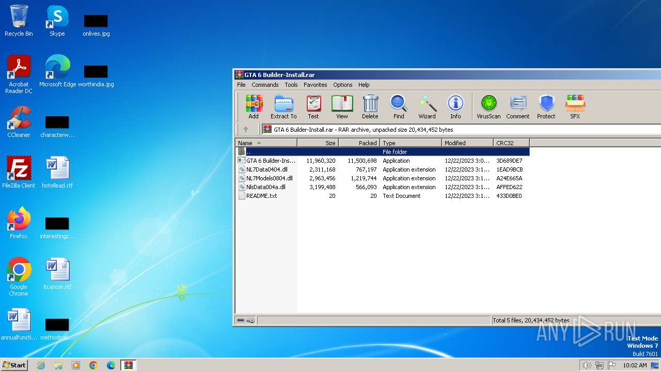The height and width of the screenshot is (372, 661).
Task: Open Internet Explorer from taskbar
Action: coord(41,365)
